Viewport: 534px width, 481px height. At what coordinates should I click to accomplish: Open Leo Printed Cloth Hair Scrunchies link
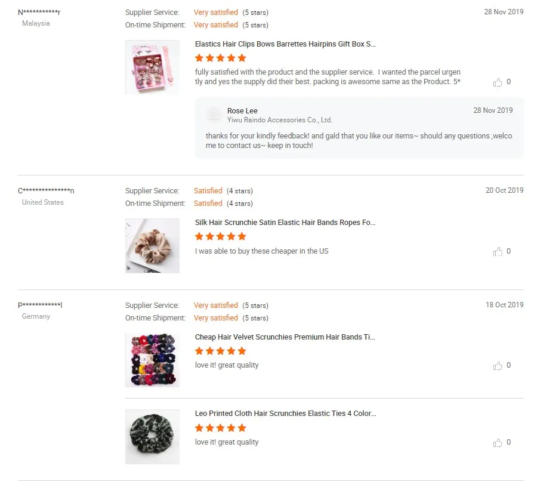tap(285, 414)
